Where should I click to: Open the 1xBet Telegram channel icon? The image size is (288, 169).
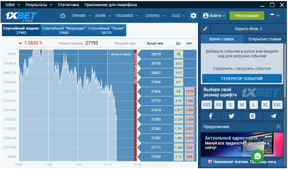point(273,116)
